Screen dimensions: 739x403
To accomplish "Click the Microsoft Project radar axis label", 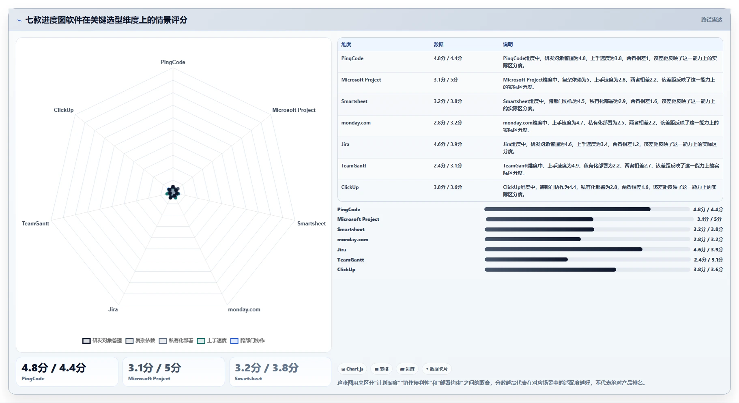I will (x=294, y=110).
